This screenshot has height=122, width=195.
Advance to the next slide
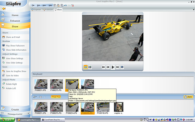pos(118,67)
